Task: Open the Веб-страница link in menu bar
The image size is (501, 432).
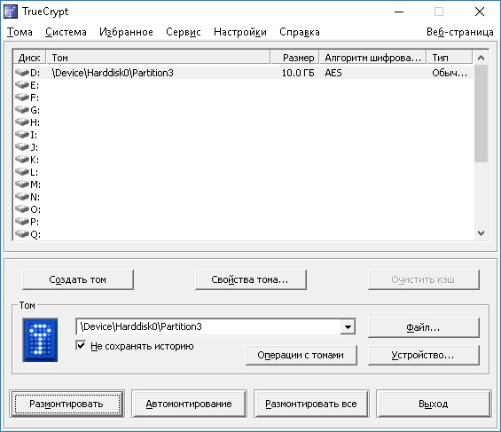Action: pyautogui.click(x=460, y=32)
